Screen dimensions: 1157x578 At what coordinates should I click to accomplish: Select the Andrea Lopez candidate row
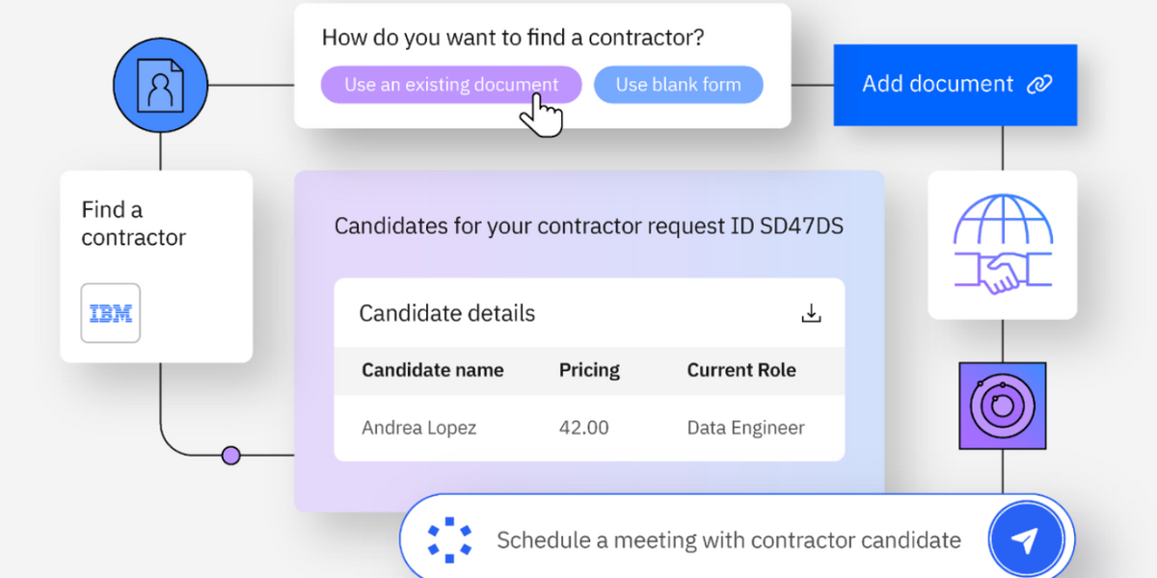tap(419, 428)
